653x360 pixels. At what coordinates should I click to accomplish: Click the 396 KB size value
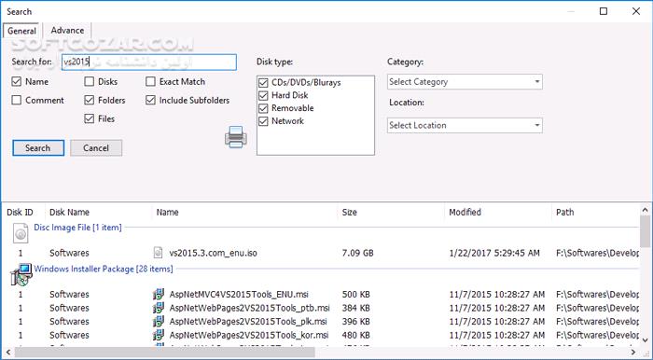pos(356,321)
